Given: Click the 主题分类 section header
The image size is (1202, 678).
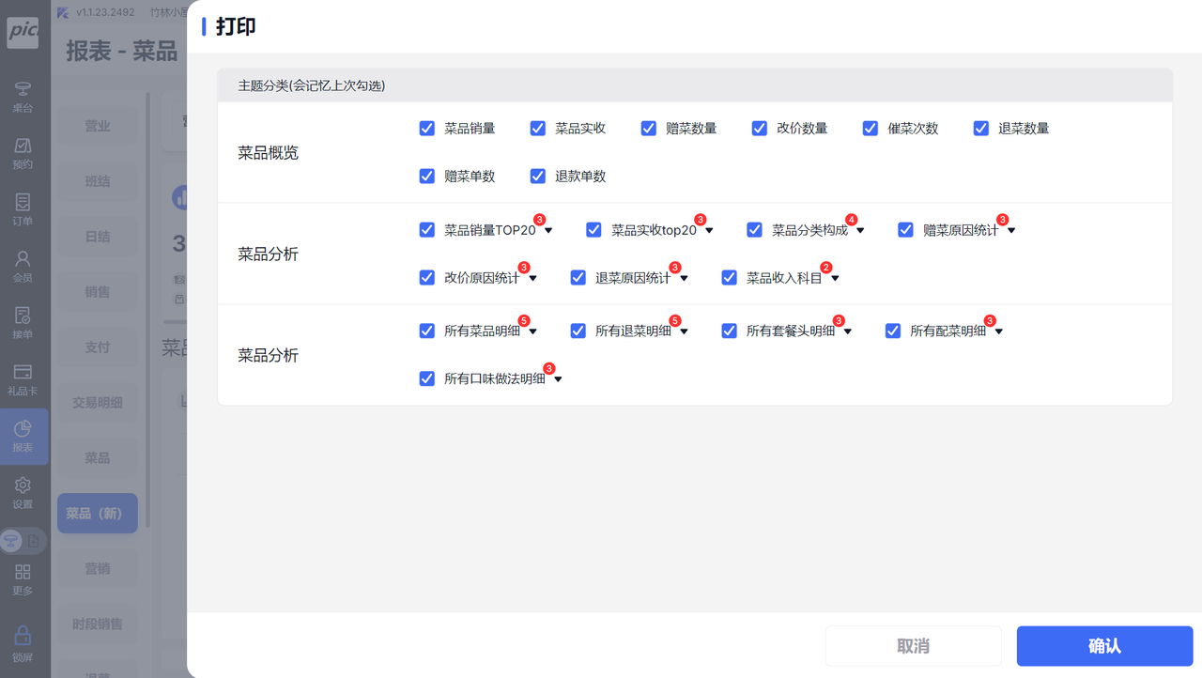Looking at the screenshot, I should point(695,85).
